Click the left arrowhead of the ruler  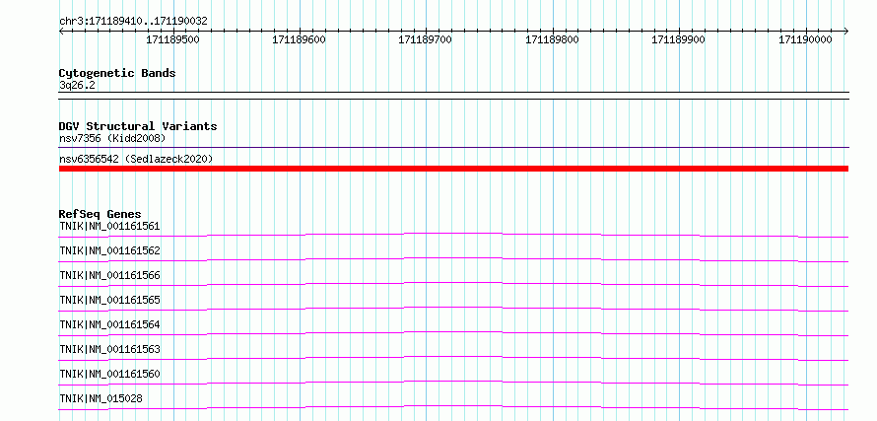(61, 32)
